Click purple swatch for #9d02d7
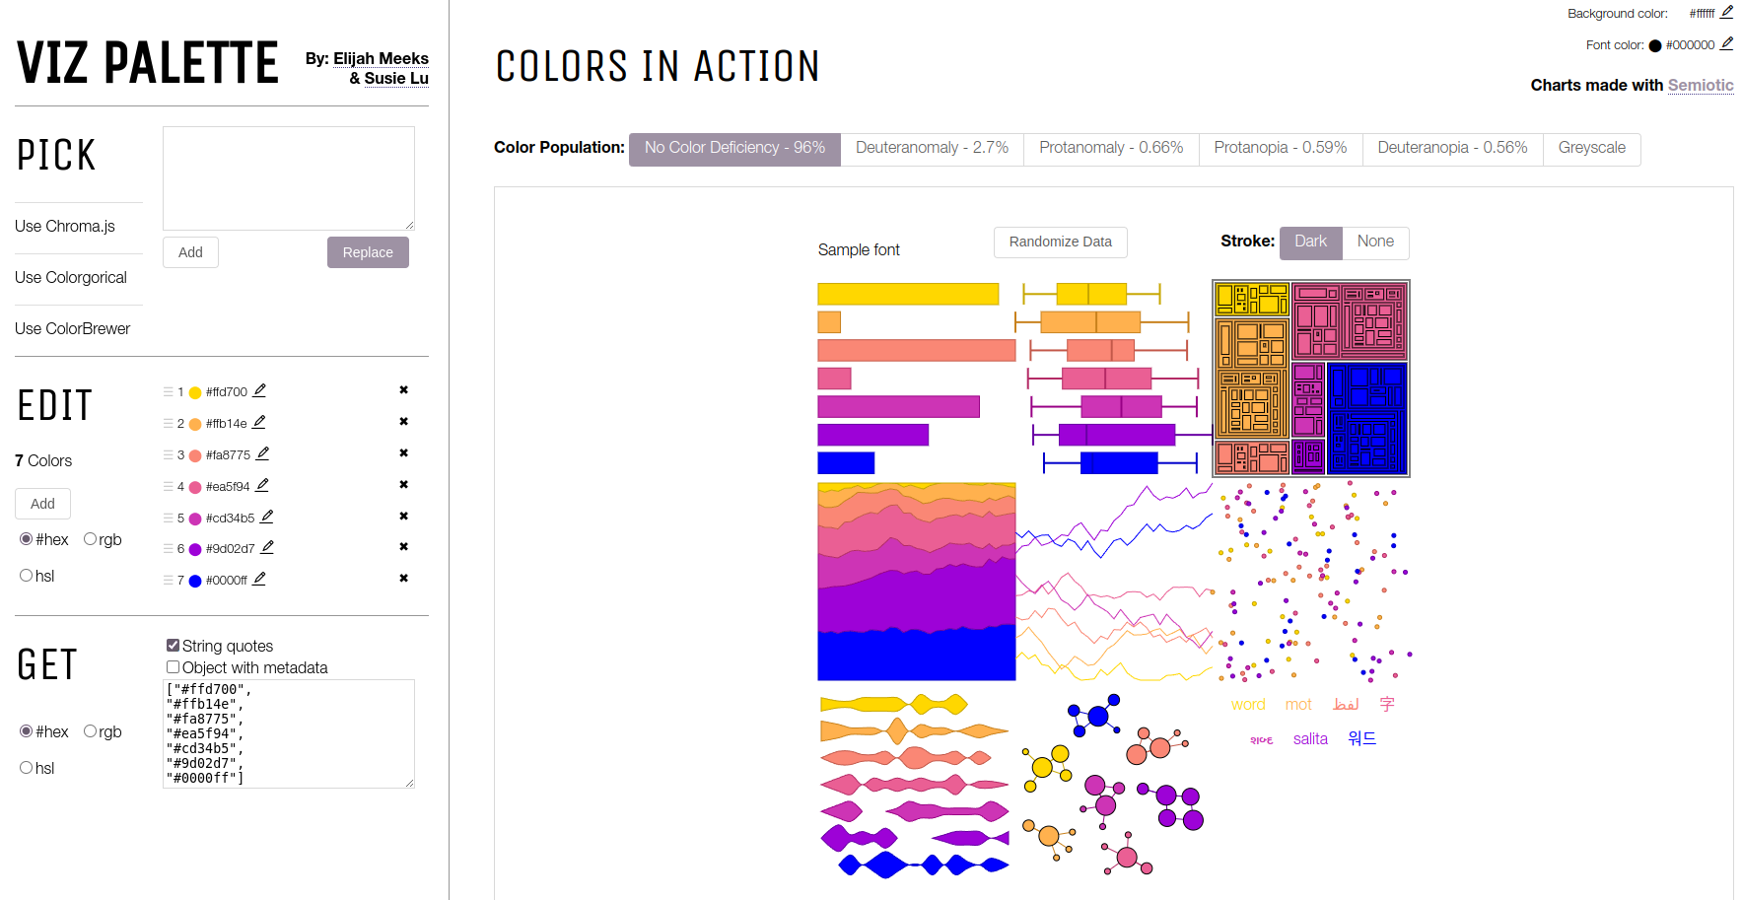Viewport: 1742px width, 900px height. 195,549
